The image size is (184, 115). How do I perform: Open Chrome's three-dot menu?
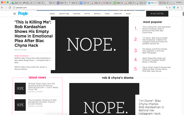(x=182, y=7)
